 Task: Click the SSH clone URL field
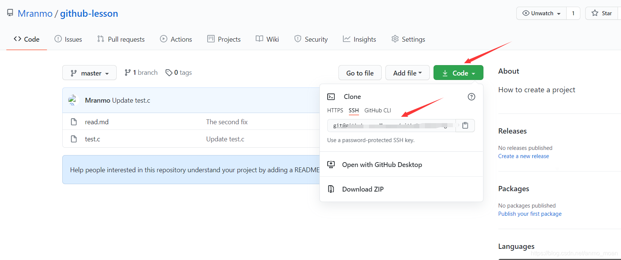[391, 125]
